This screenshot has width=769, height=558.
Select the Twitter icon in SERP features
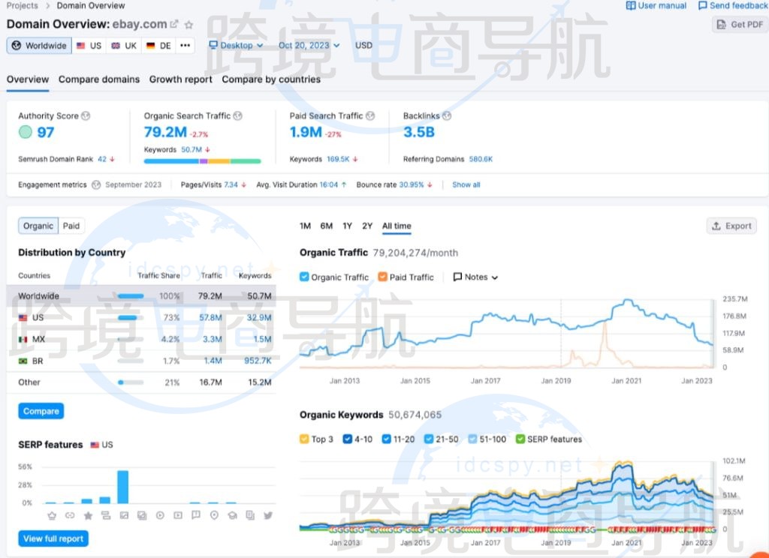pos(268,515)
